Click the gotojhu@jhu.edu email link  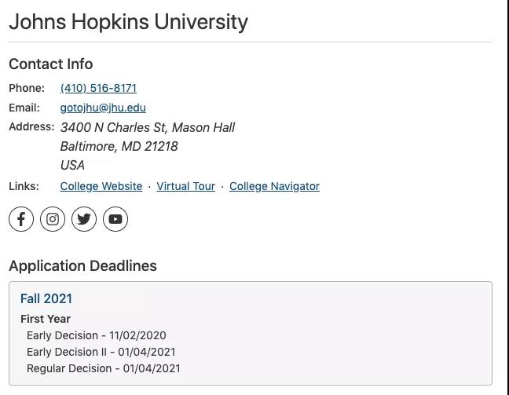tap(103, 108)
